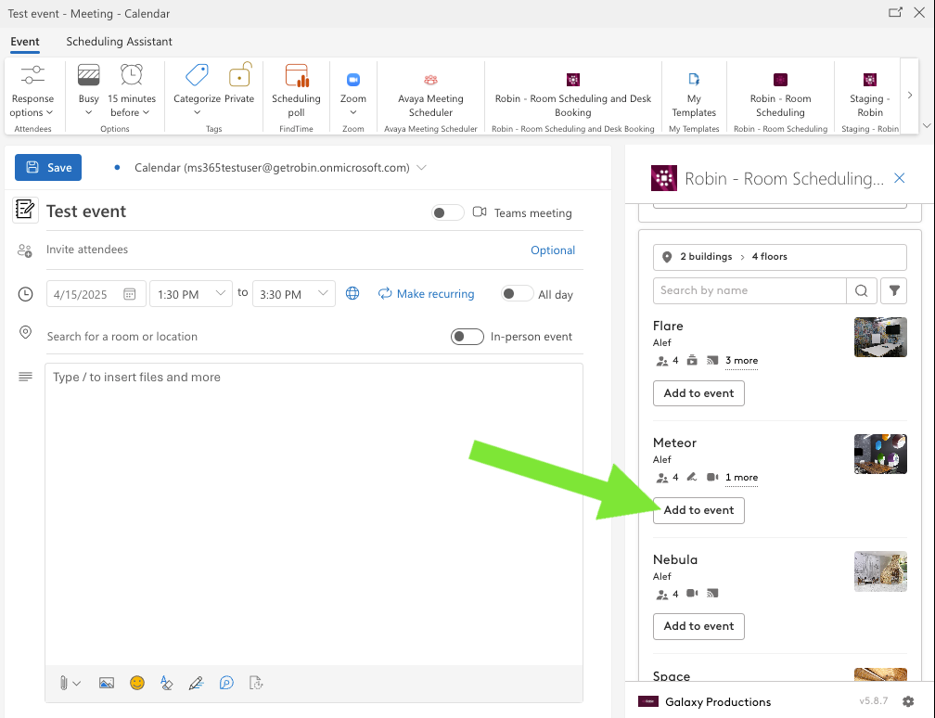Add the Meteor room to event
The image size is (935, 718).
pos(698,510)
